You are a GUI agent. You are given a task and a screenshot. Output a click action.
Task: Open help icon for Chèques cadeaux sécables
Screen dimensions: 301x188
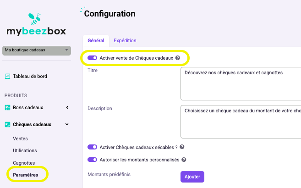[182, 147]
